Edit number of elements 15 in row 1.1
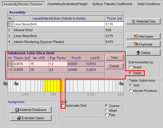Screen dimensions: 163x128 39,64
